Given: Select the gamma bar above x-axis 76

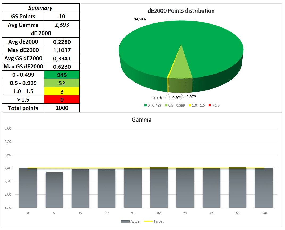Looking at the screenshot, I should pos(212,188).
